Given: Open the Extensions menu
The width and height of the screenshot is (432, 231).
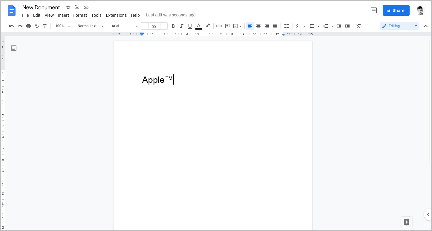Looking at the screenshot, I should (x=116, y=15).
